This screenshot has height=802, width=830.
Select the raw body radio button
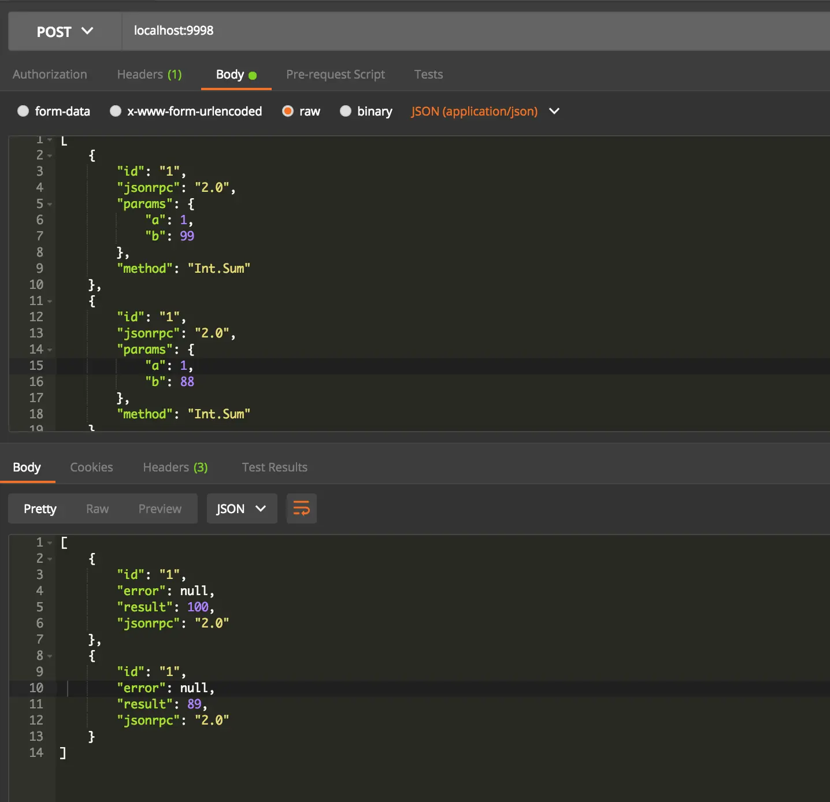tap(288, 111)
